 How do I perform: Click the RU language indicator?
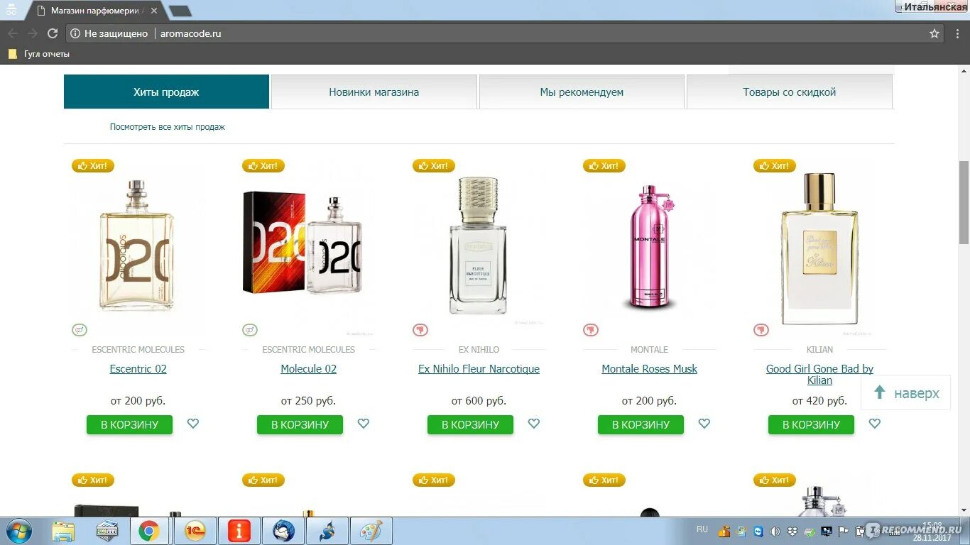702,529
